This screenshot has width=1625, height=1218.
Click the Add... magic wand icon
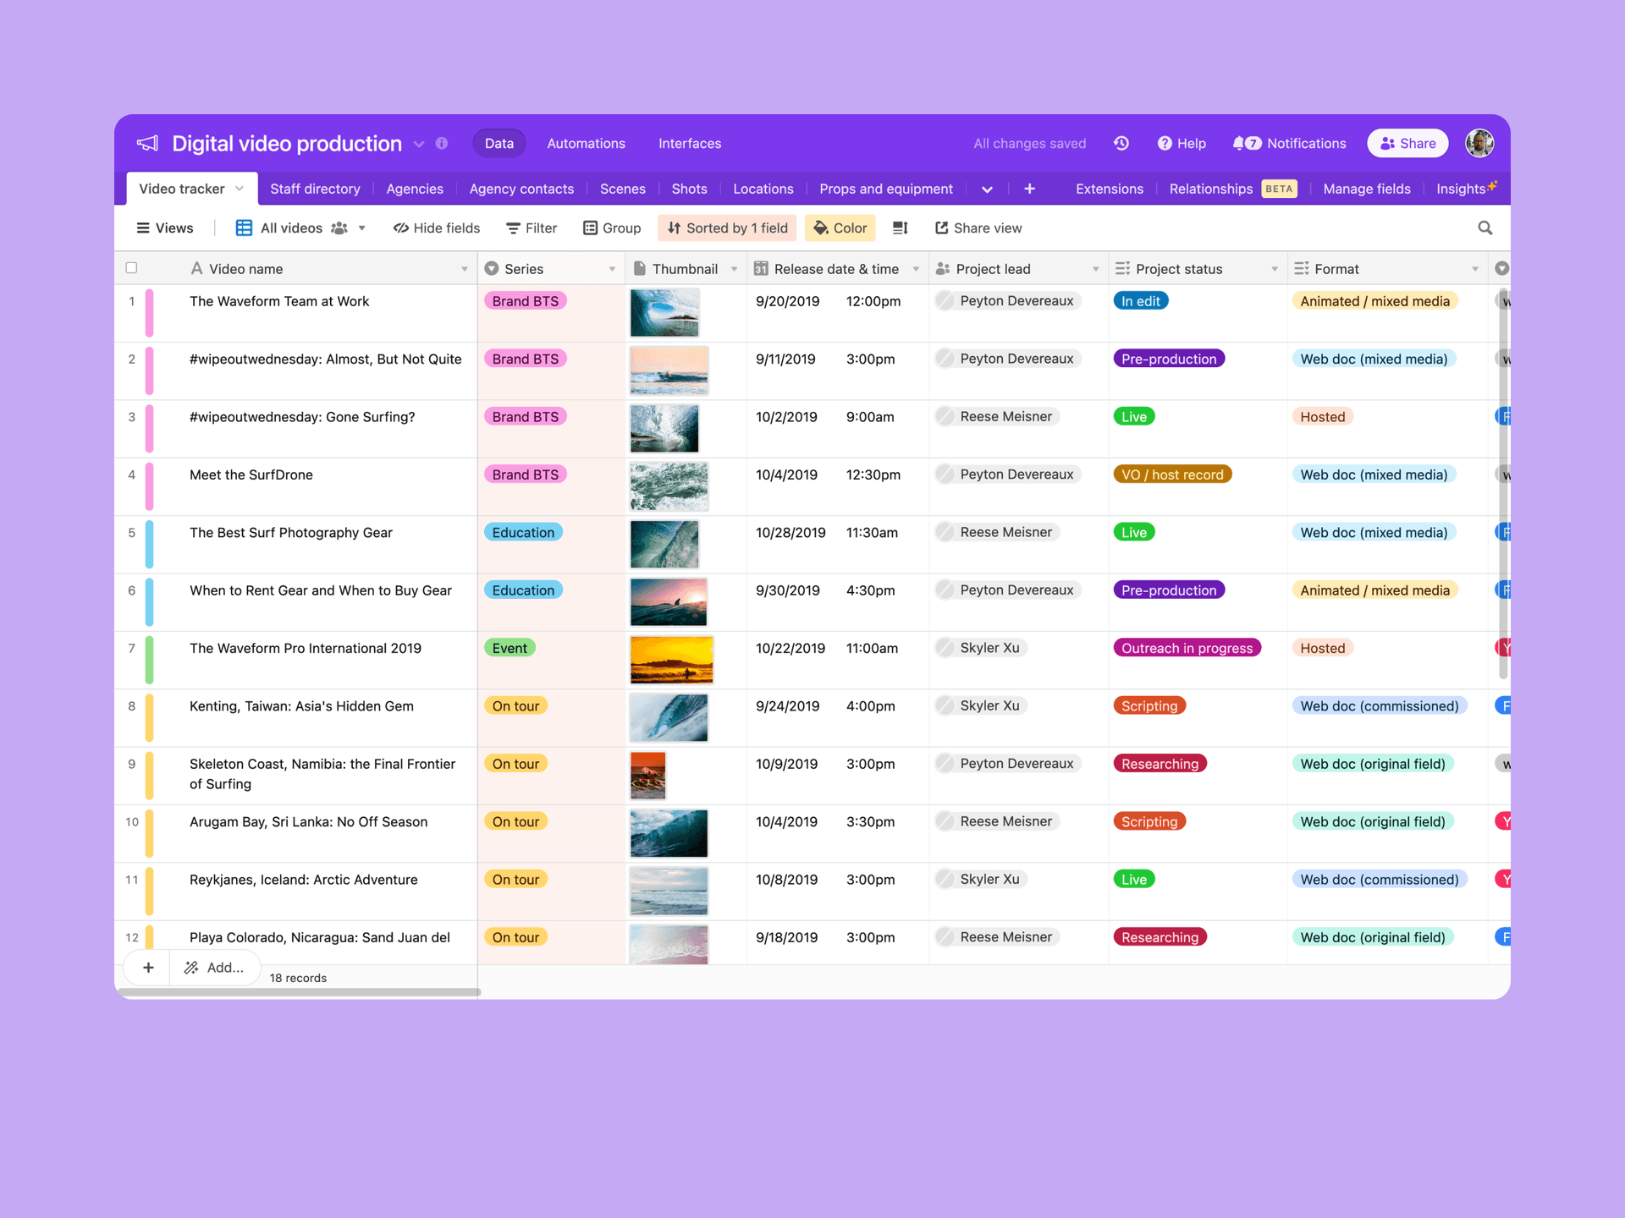click(191, 968)
